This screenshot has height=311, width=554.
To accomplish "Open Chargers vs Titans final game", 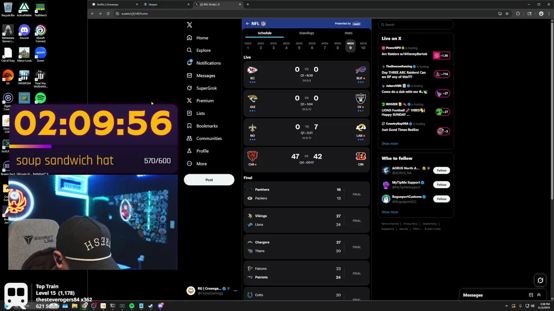I will [306, 247].
